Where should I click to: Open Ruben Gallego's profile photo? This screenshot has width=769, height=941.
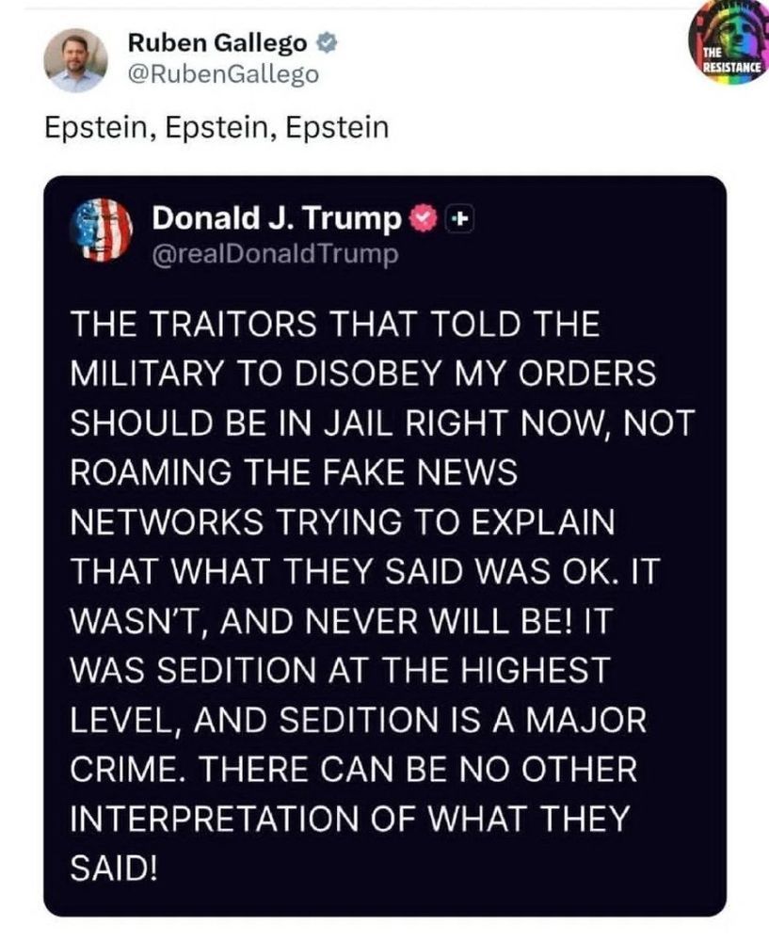tap(75, 60)
